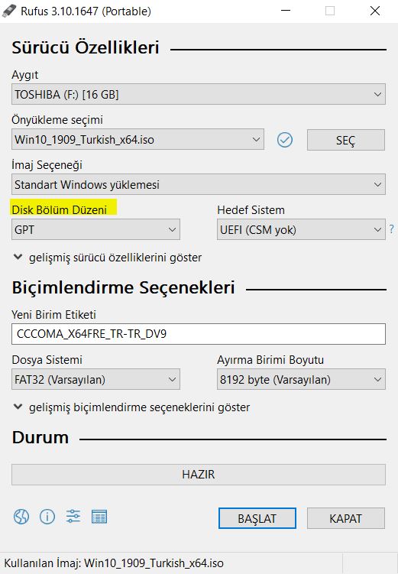
Task: Open the Ayırma Birimi Boyutu dropdown
Action: 301,379
